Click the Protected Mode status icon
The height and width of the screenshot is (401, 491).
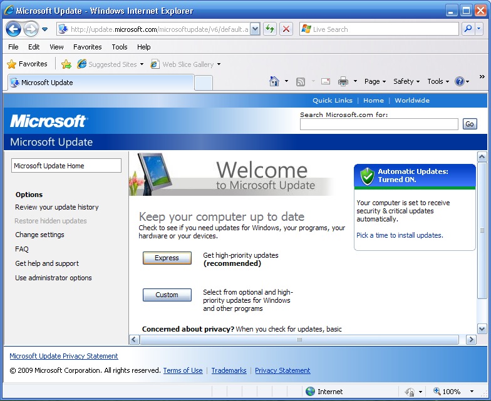(410, 392)
